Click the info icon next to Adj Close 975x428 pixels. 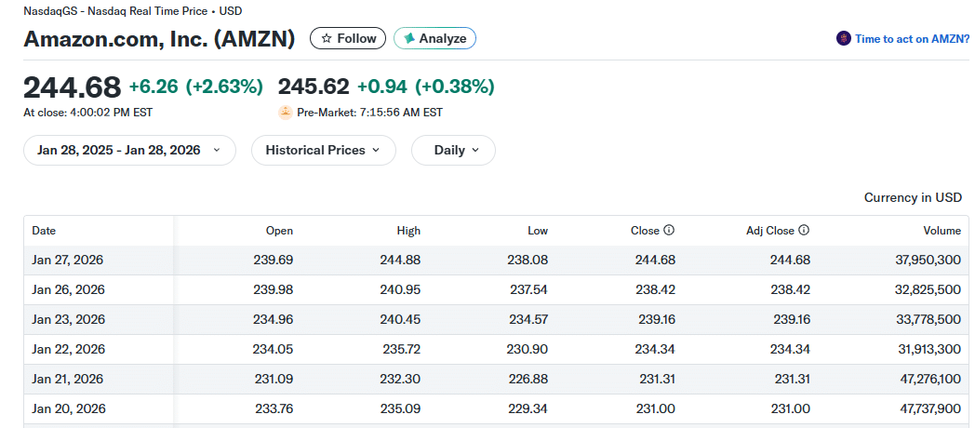pyautogui.click(x=804, y=231)
